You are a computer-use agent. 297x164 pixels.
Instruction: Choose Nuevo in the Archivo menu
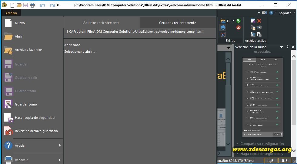(32, 23)
